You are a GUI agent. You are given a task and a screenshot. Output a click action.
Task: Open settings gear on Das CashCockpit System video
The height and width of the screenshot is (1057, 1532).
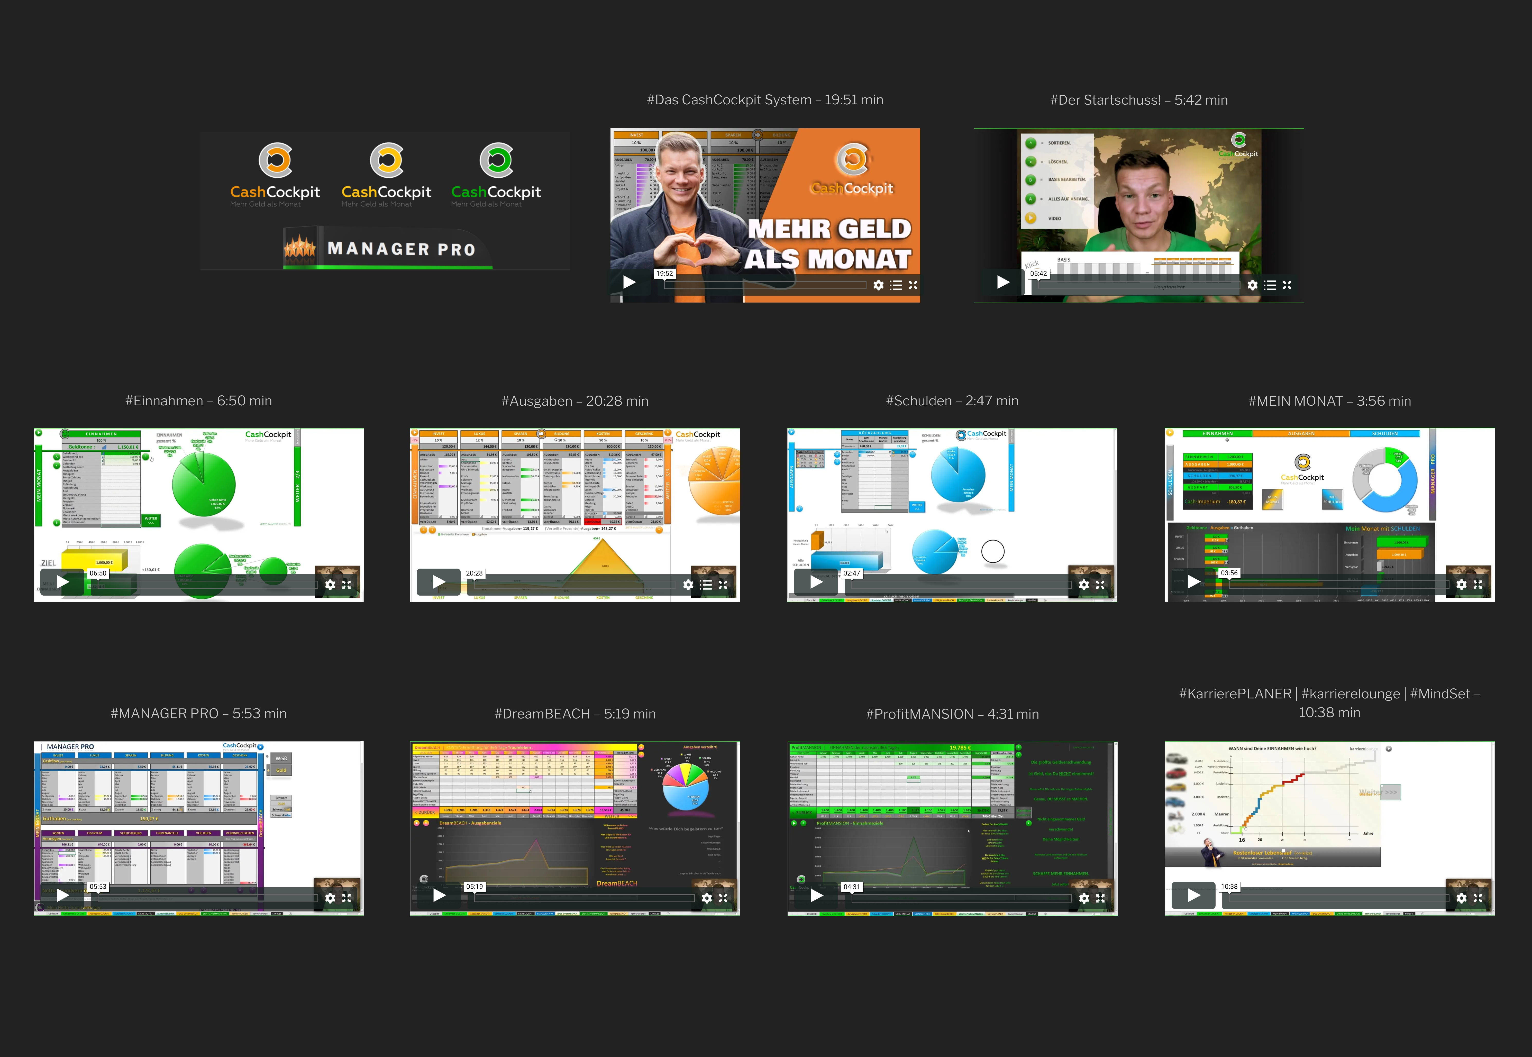pyautogui.click(x=878, y=285)
